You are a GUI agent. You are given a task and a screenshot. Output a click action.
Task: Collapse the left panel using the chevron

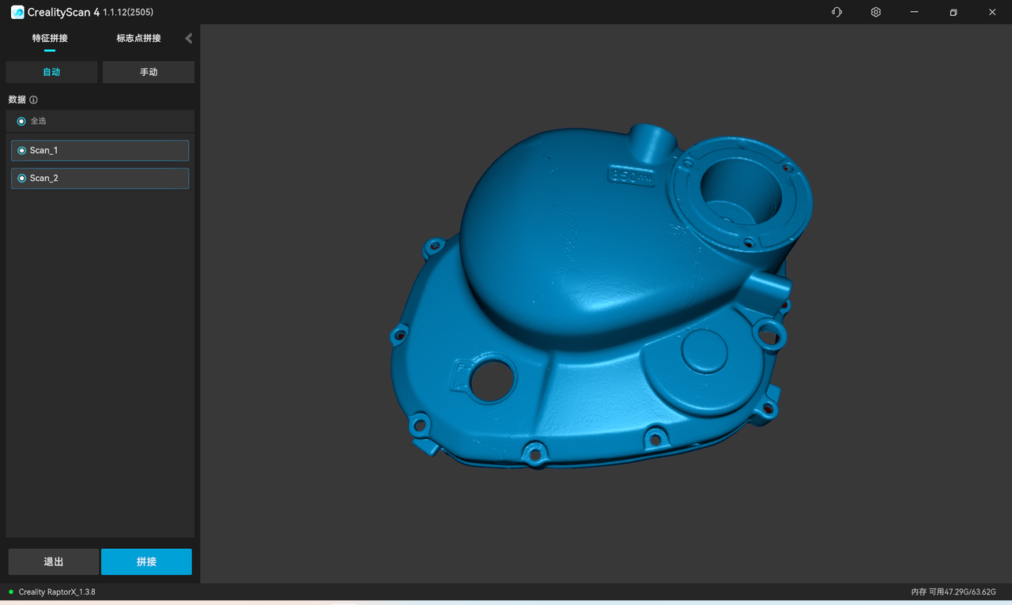click(188, 37)
